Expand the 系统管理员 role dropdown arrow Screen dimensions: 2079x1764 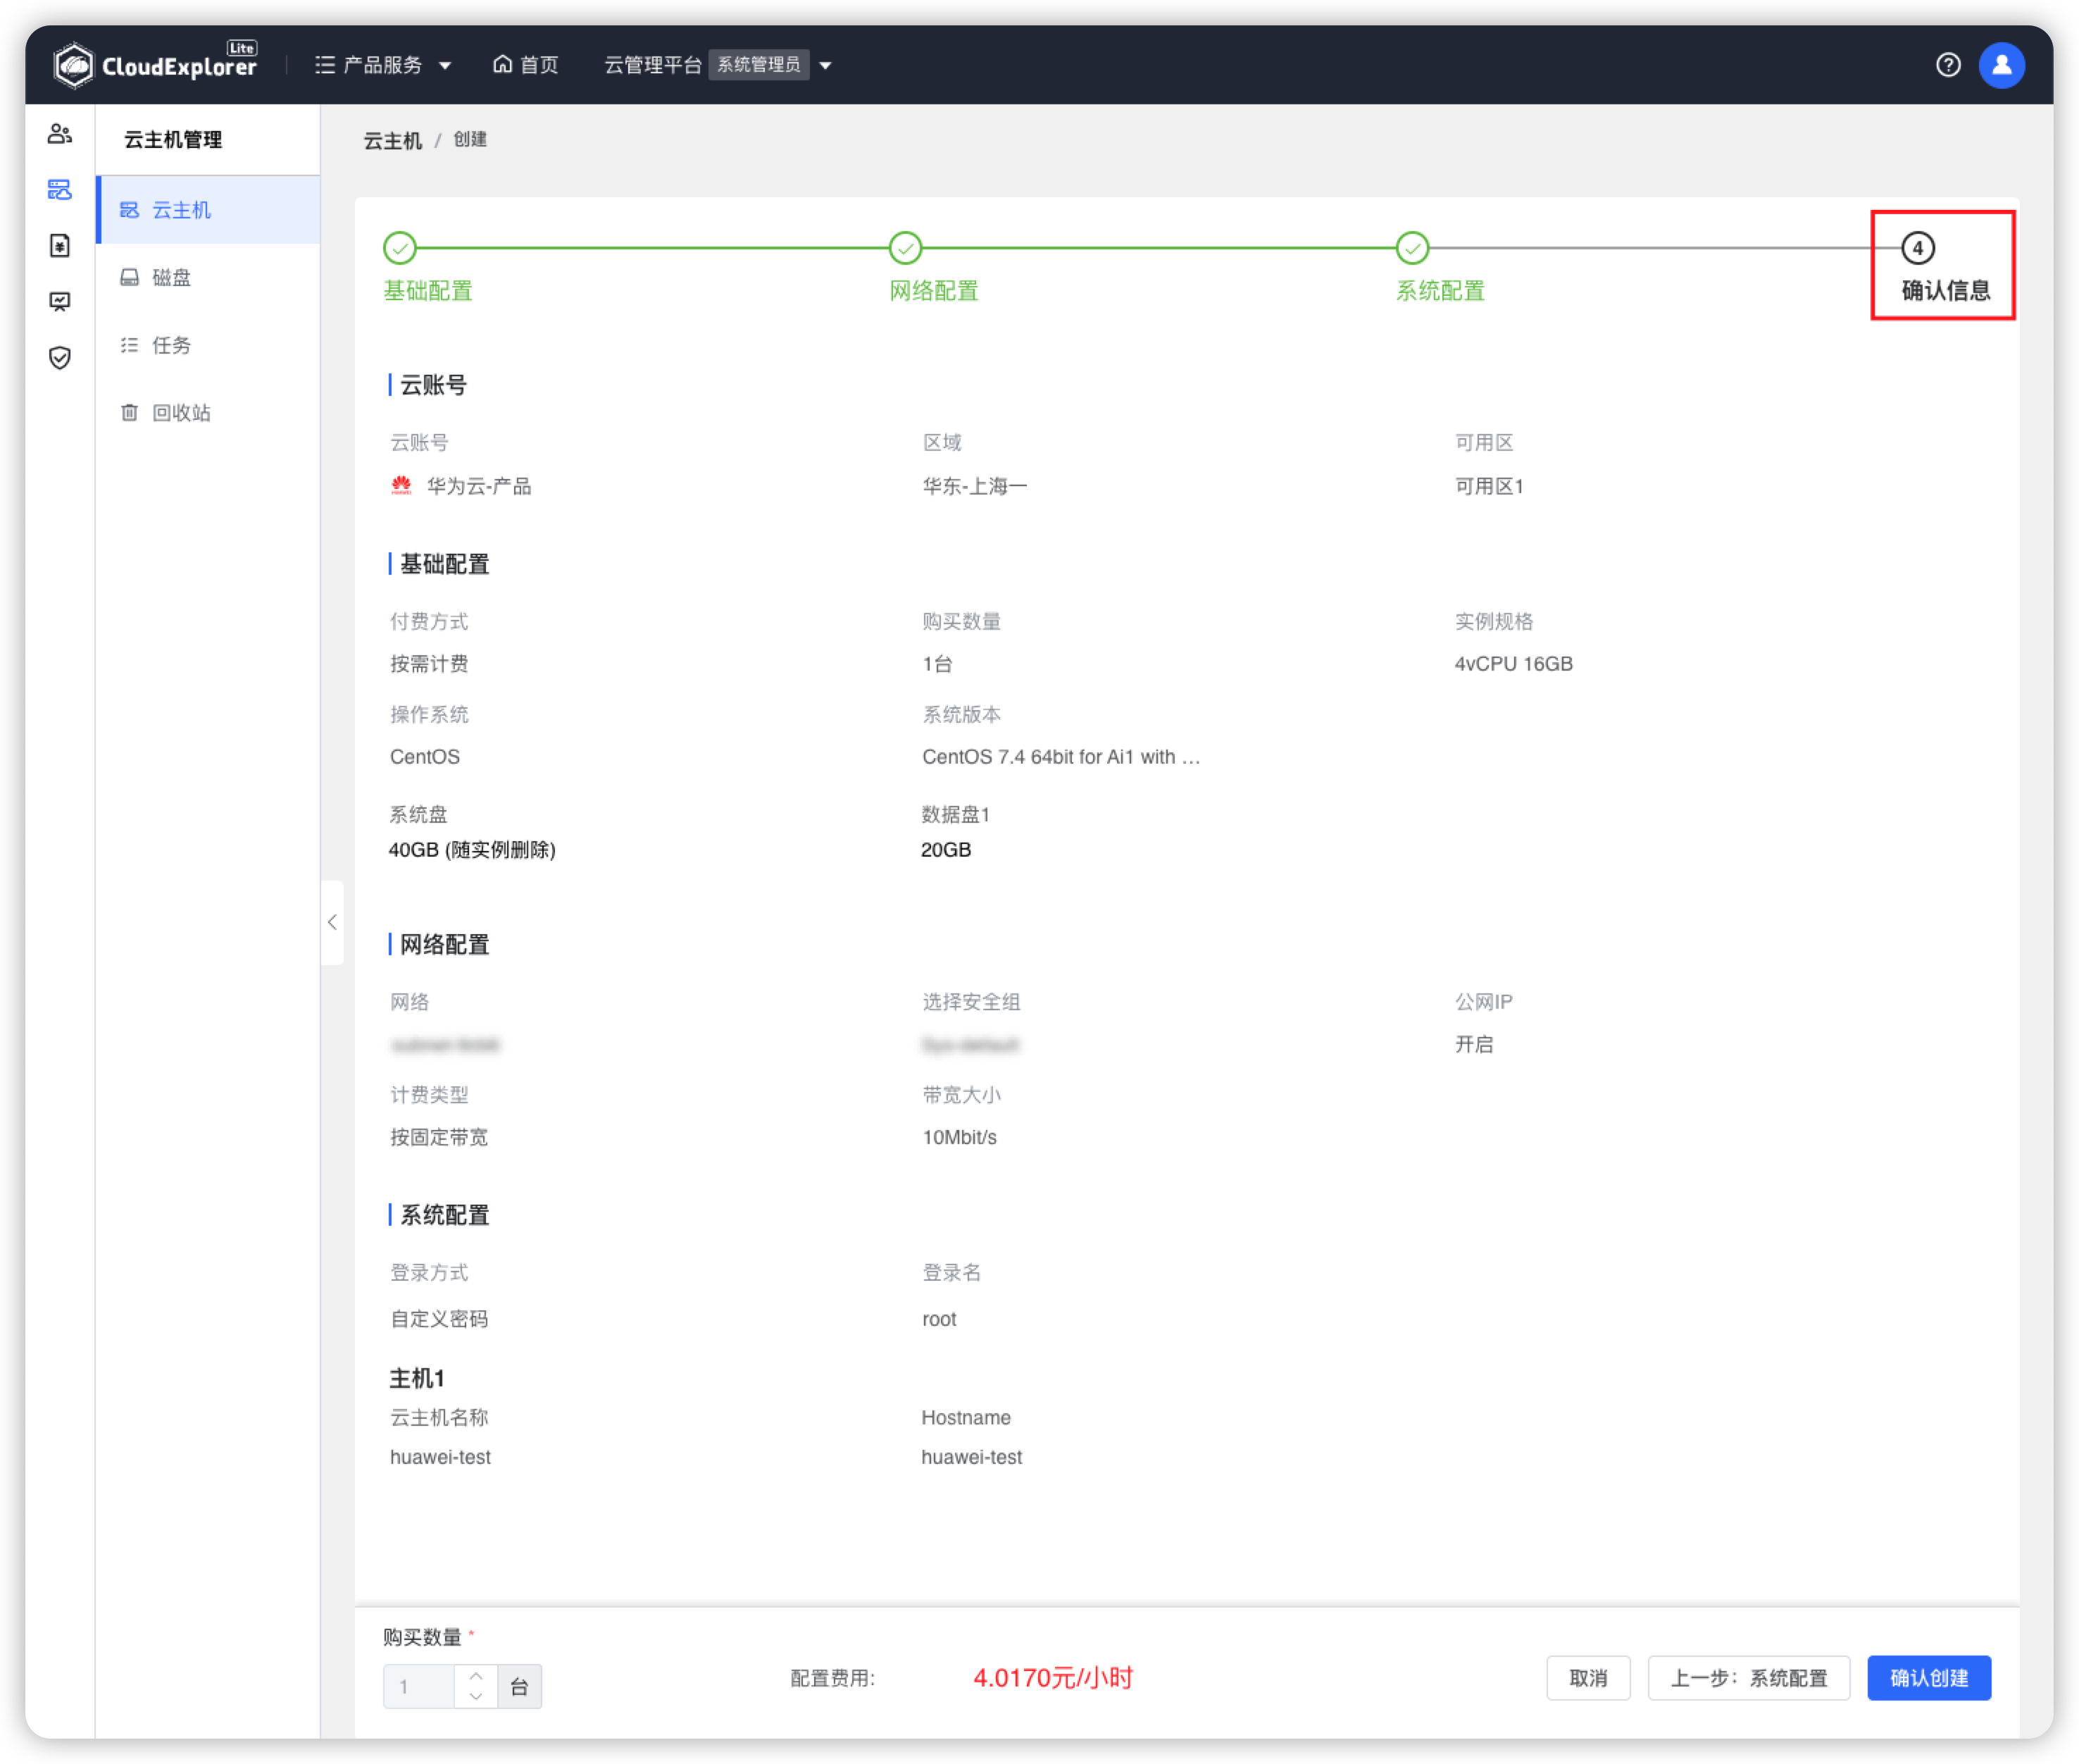[825, 66]
